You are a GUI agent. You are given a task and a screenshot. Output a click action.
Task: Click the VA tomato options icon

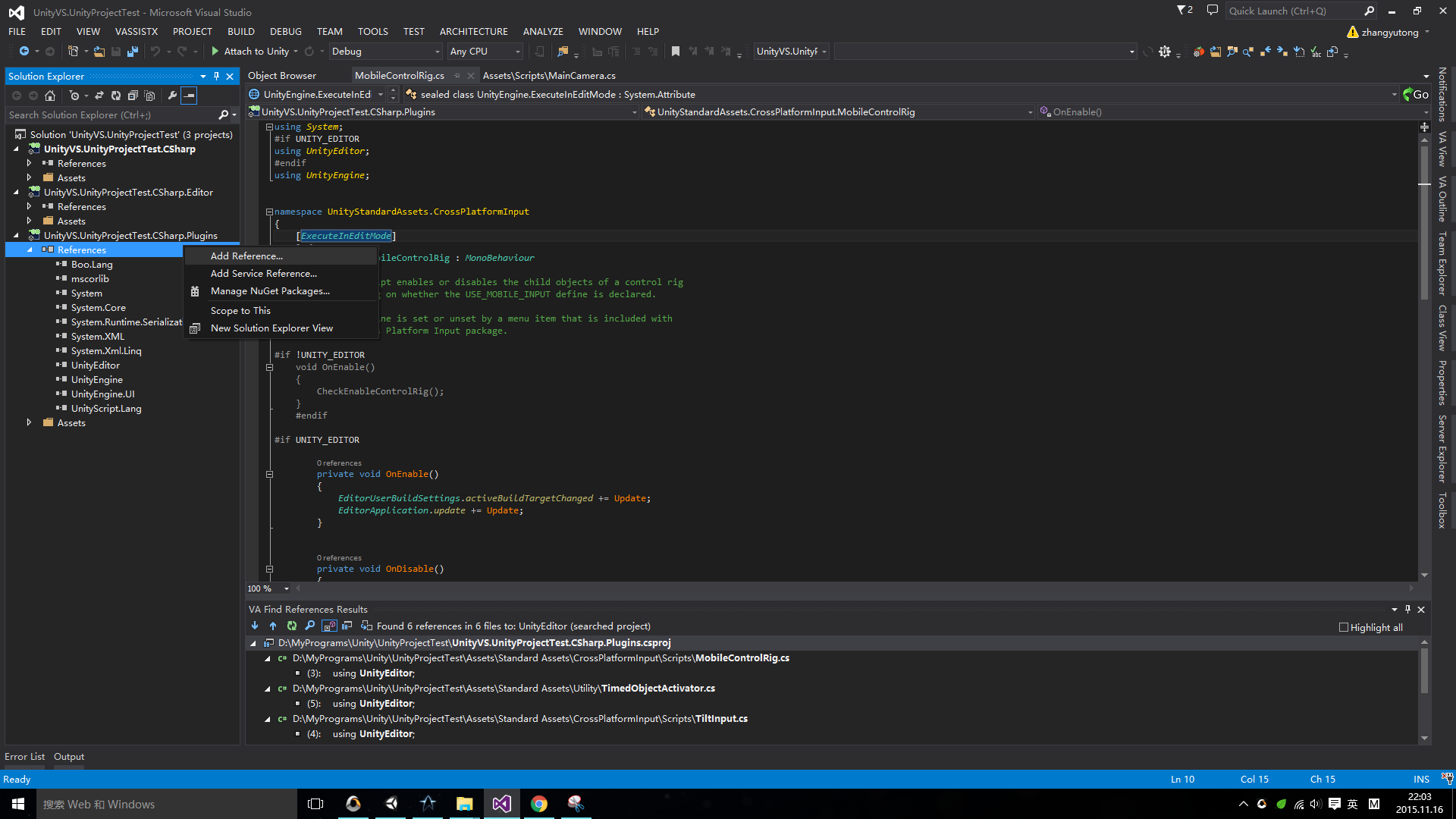pyautogui.click(x=1198, y=52)
